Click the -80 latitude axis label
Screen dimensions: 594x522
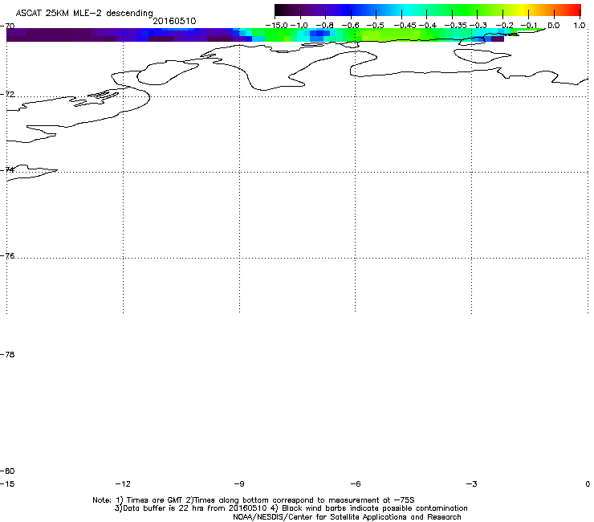(x=7, y=471)
